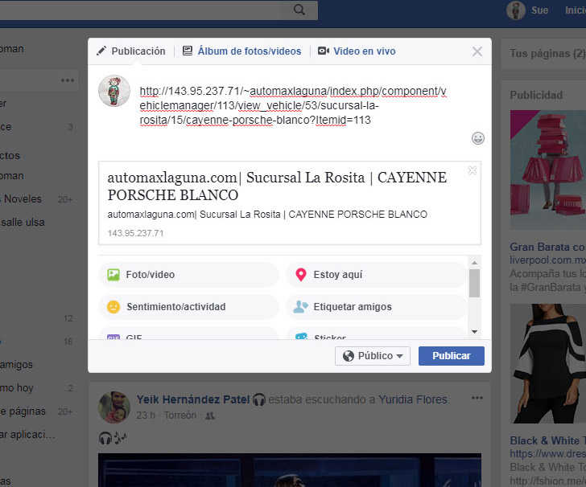Open the Gran Barata ad link
This screenshot has height=487, width=586.
pyautogui.click(x=548, y=247)
